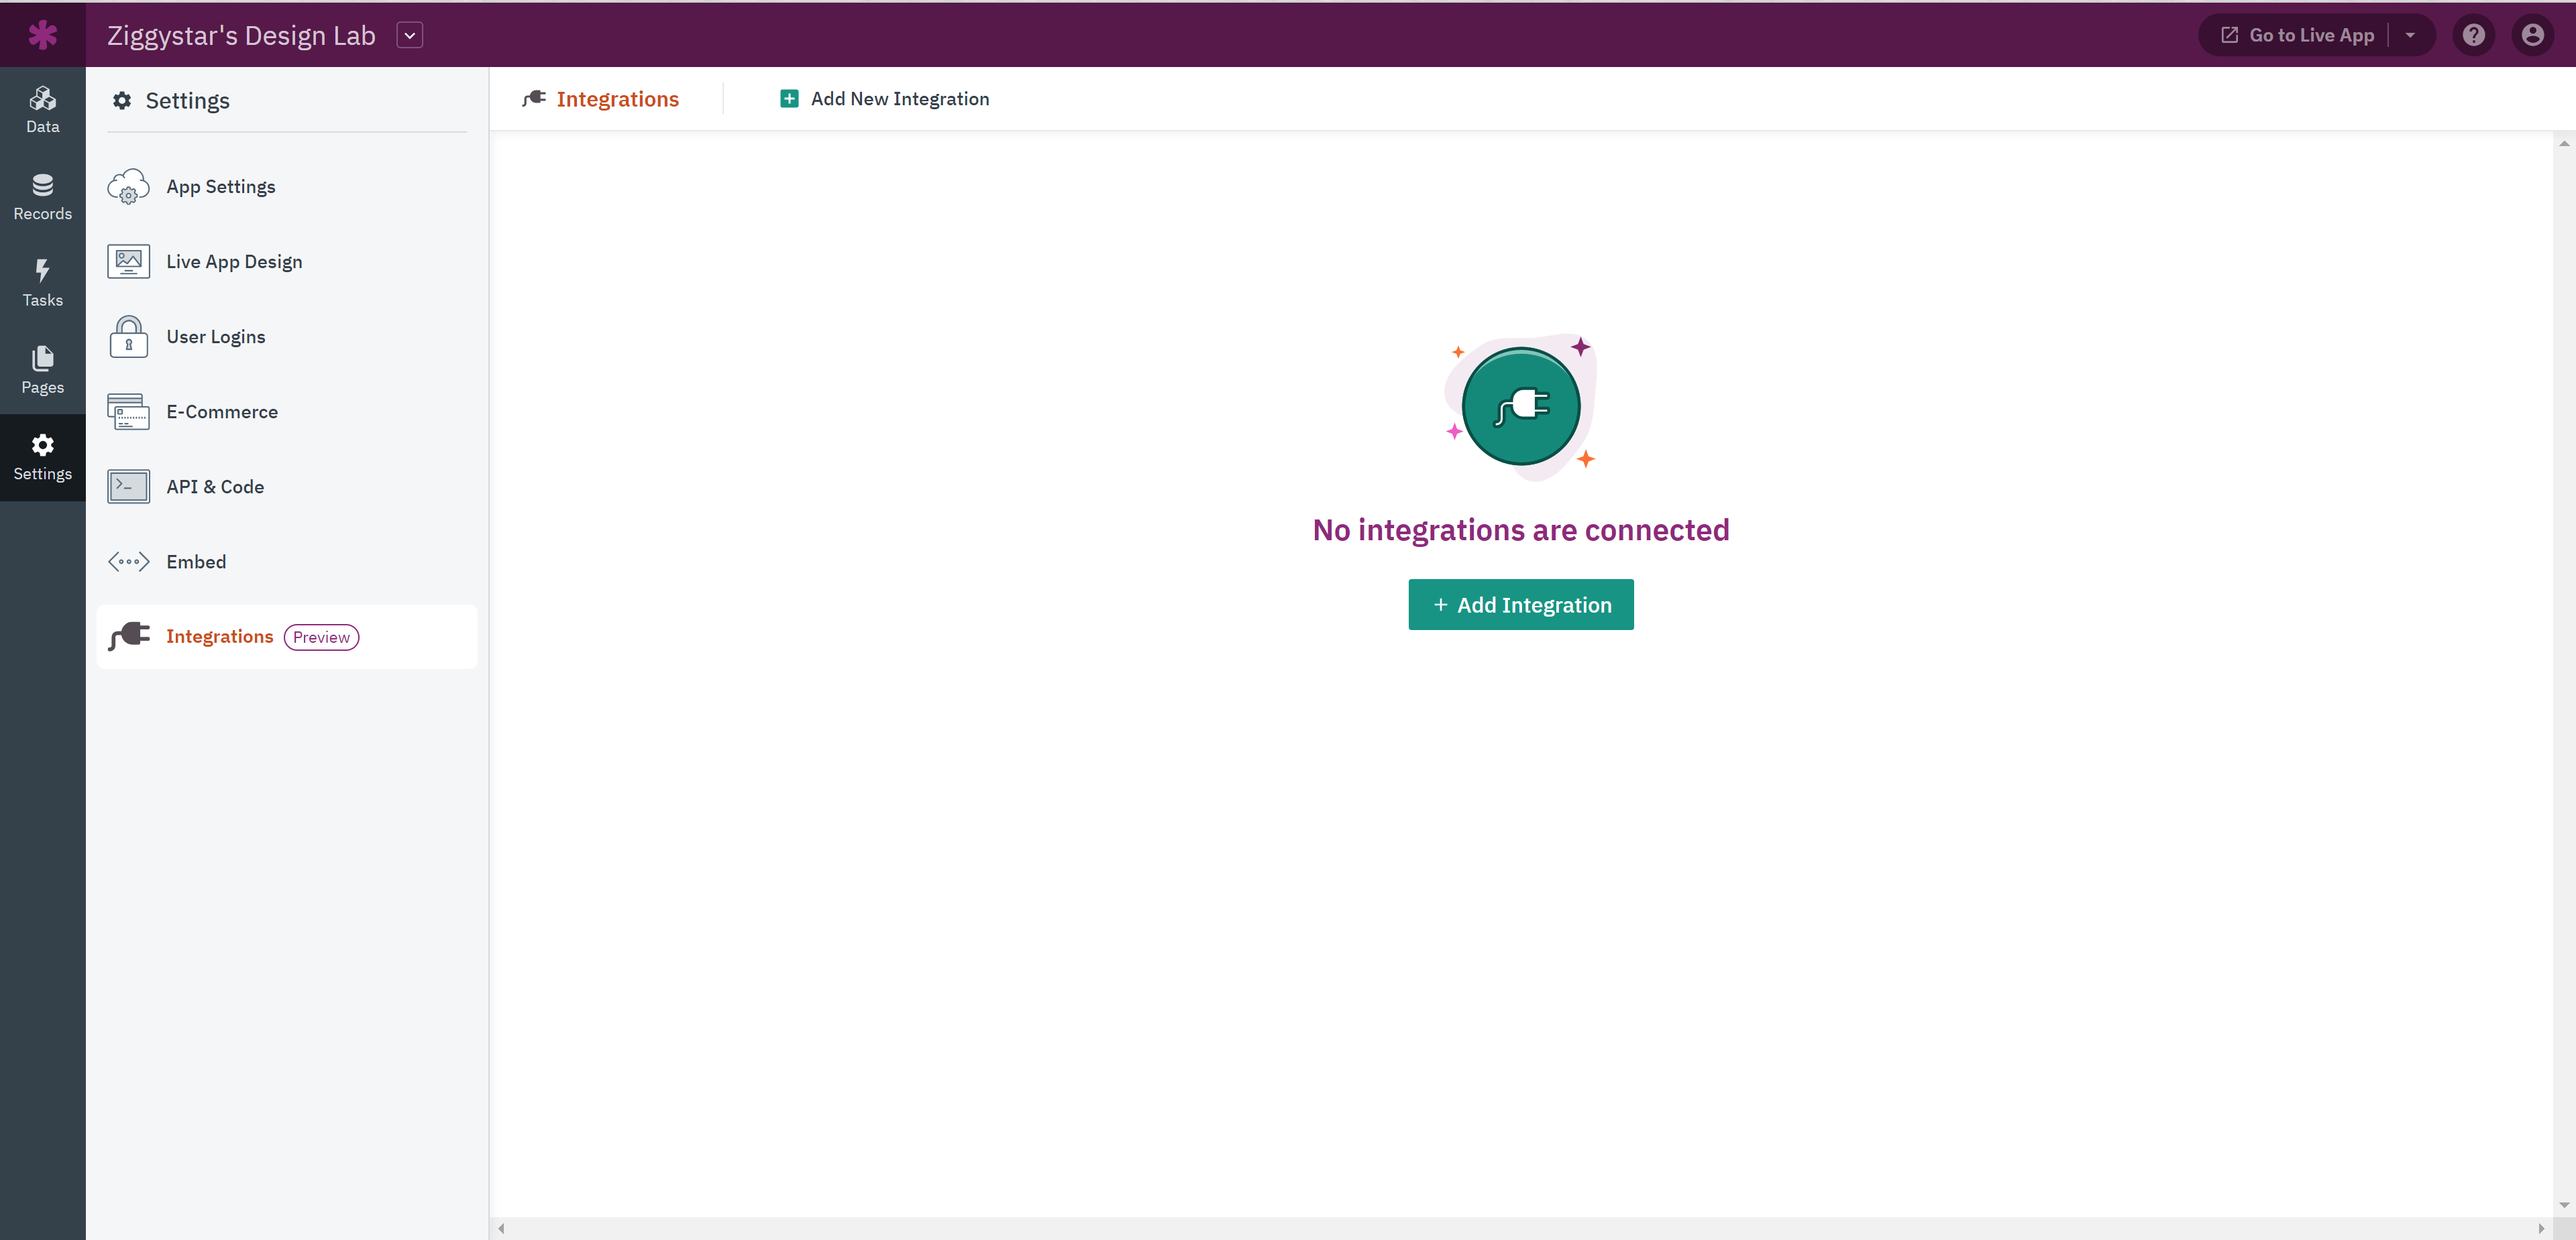Open the Data section in sidebar
The width and height of the screenshot is (2576, 1240).
pyautogui.click(x=42, y=110)
